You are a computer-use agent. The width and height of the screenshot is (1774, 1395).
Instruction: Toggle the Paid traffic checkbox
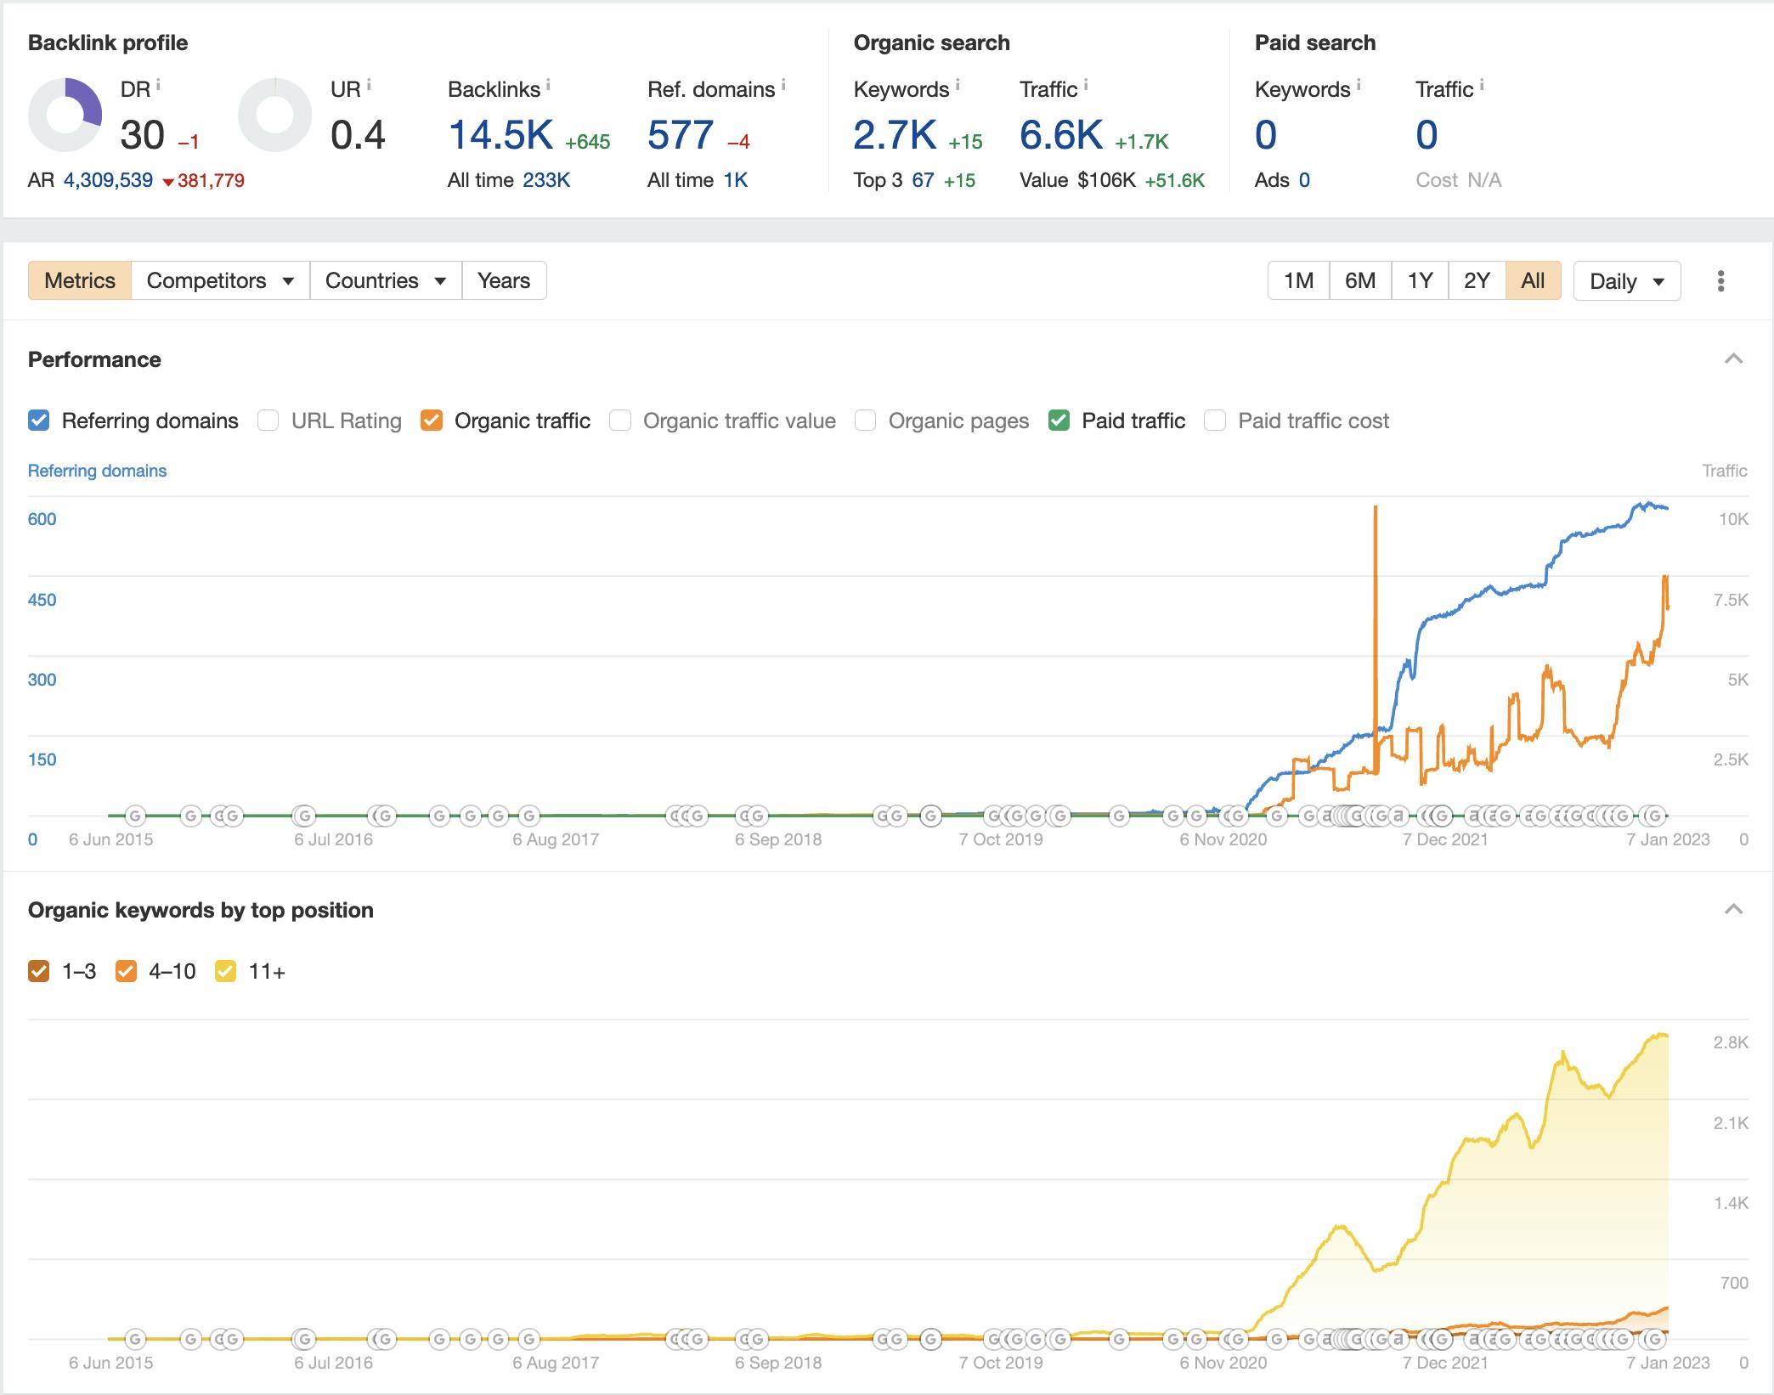point(1059,421)
